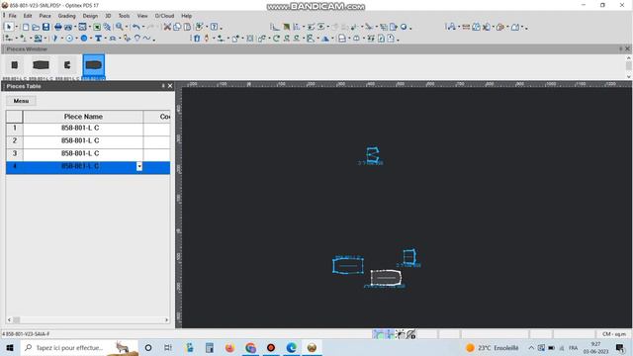Copy selection using copy icon
Viewport: 633px width, 356px height.
point(177,27)
